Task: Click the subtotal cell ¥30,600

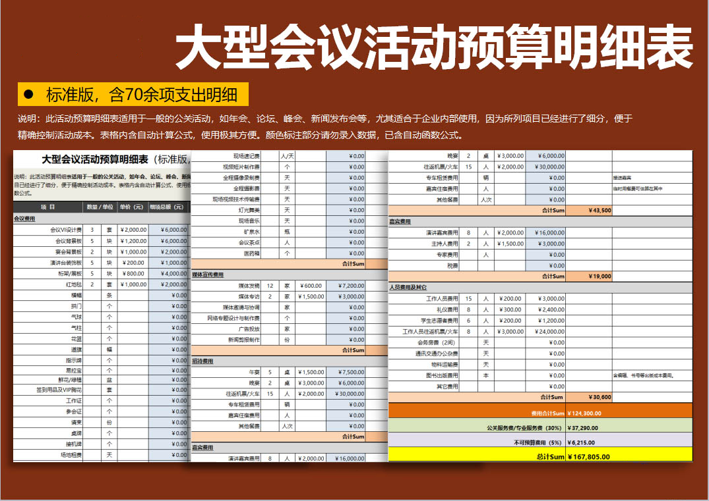Action: coord(598,397)
